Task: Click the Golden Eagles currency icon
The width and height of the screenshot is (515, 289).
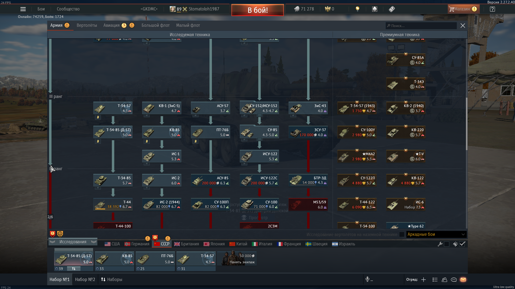Action: 328,9
